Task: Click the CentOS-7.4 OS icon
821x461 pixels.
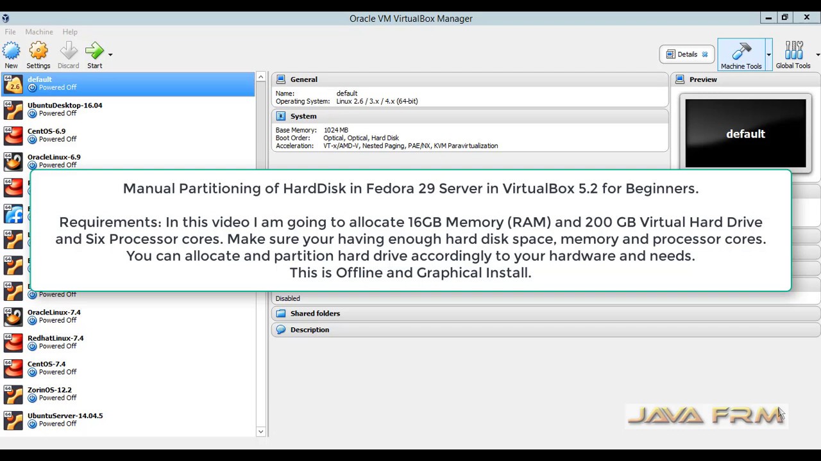Action: [x=13, y=368]
